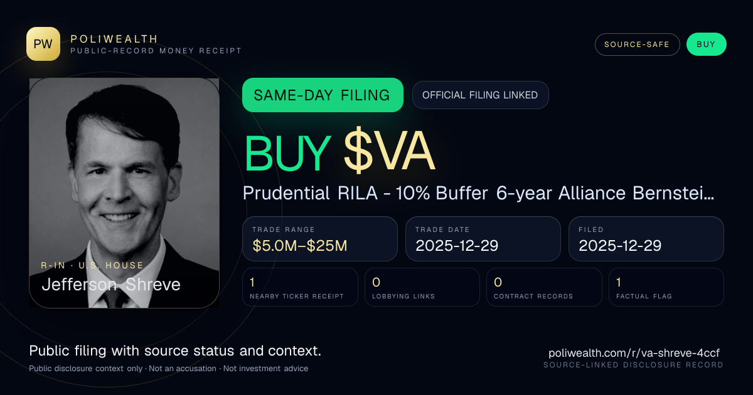Select the SOURCE-SAFE pill badge

(637, 45)
